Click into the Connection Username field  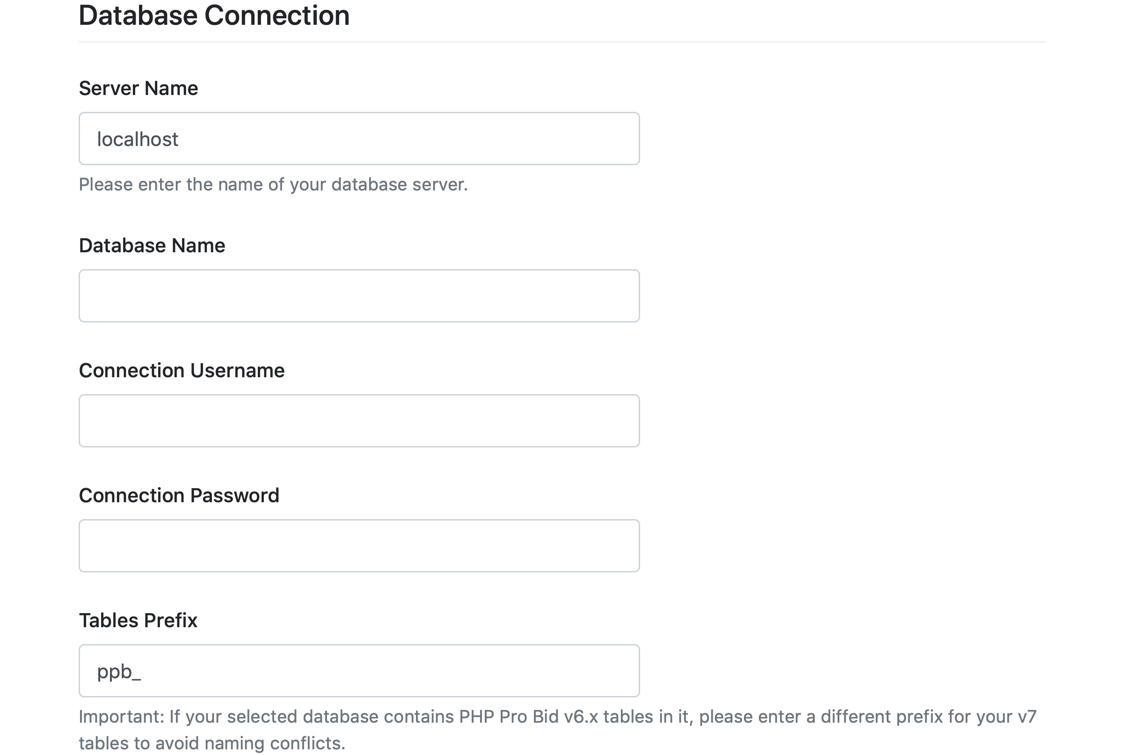[x=359, y=421]
